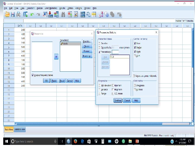Open the Graphs menu
The image size is (195, 146).
pos(62,8)
